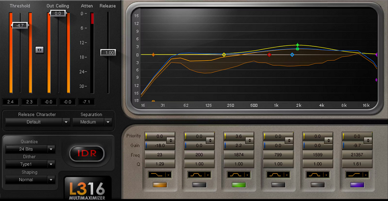Click priority/gain link arrows of the 1599 Hz band
This screenshot has width=388, height=201.
point(329,140)
